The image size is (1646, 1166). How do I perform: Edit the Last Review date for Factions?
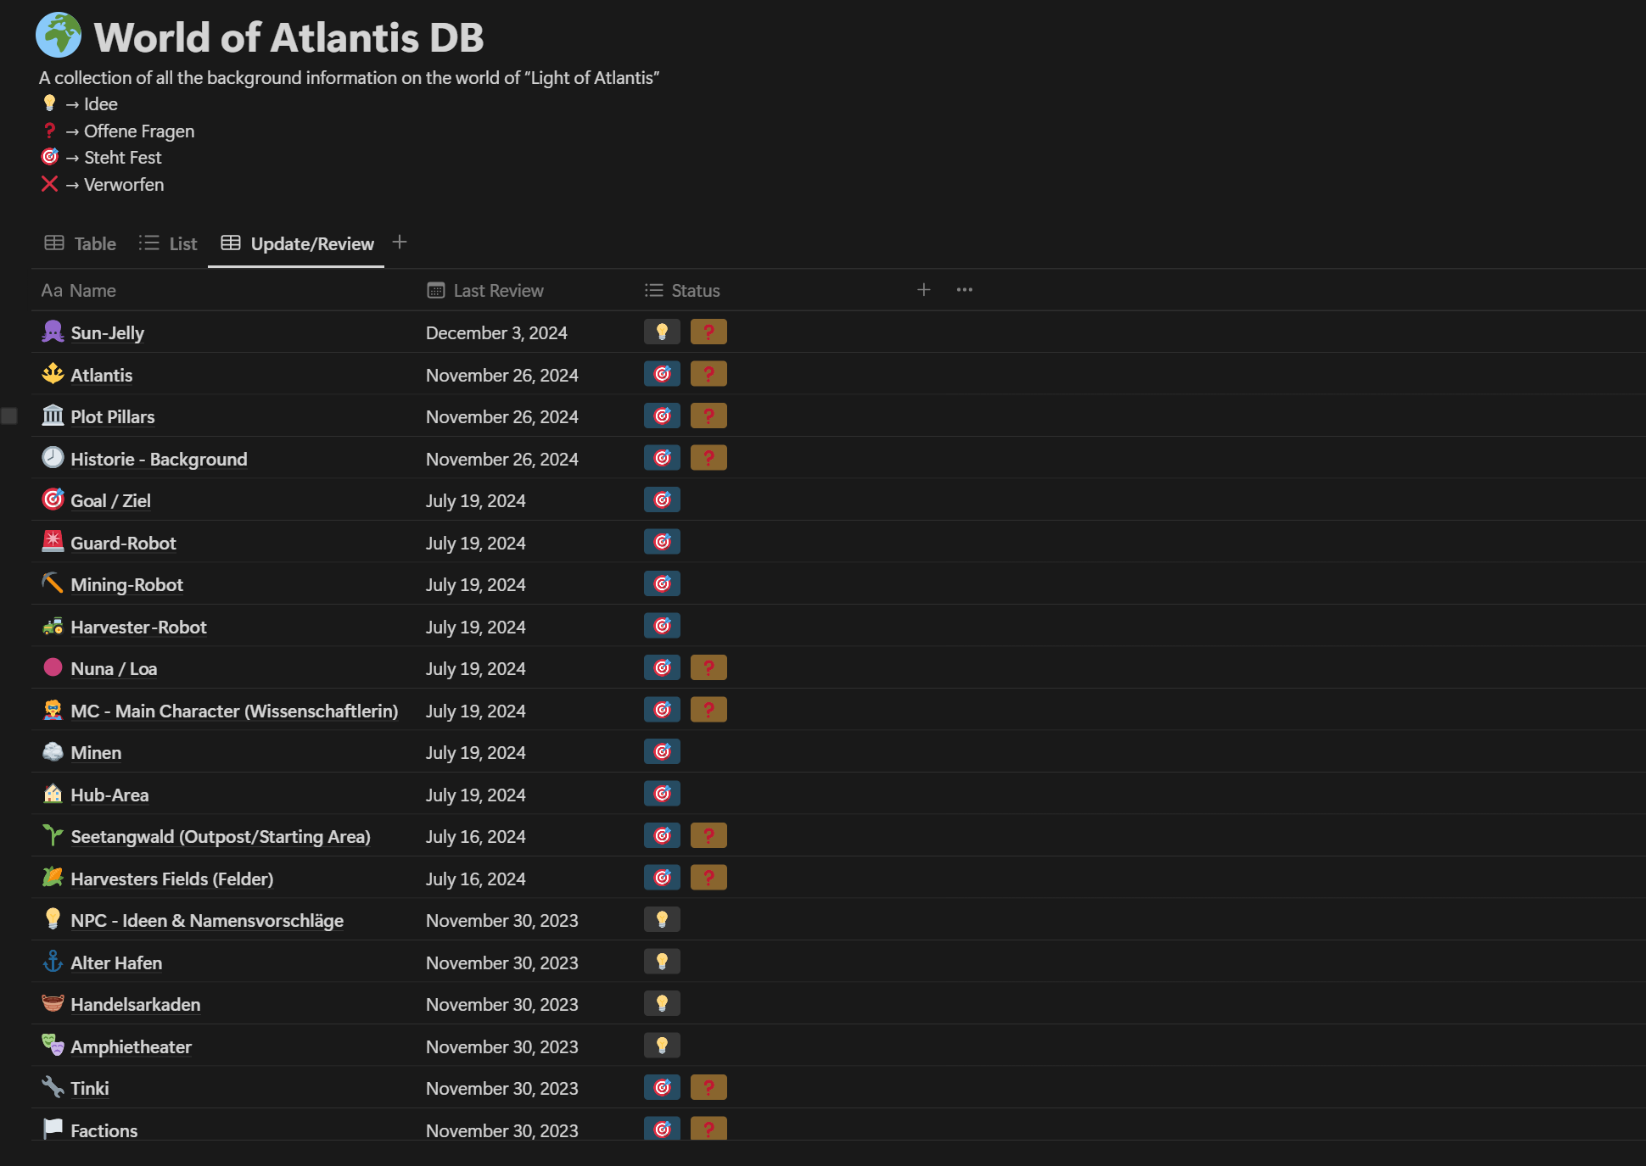point(502,1130)
